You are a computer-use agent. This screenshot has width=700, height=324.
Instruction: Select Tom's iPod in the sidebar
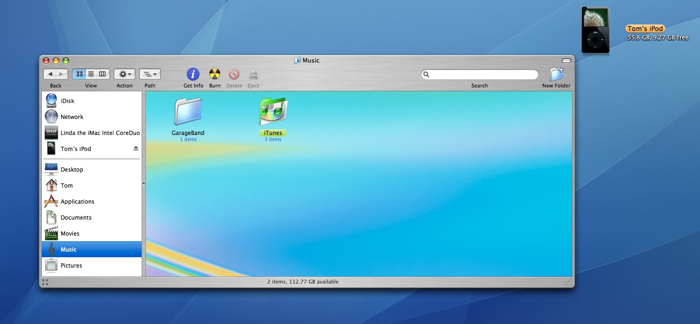point(92,149)
